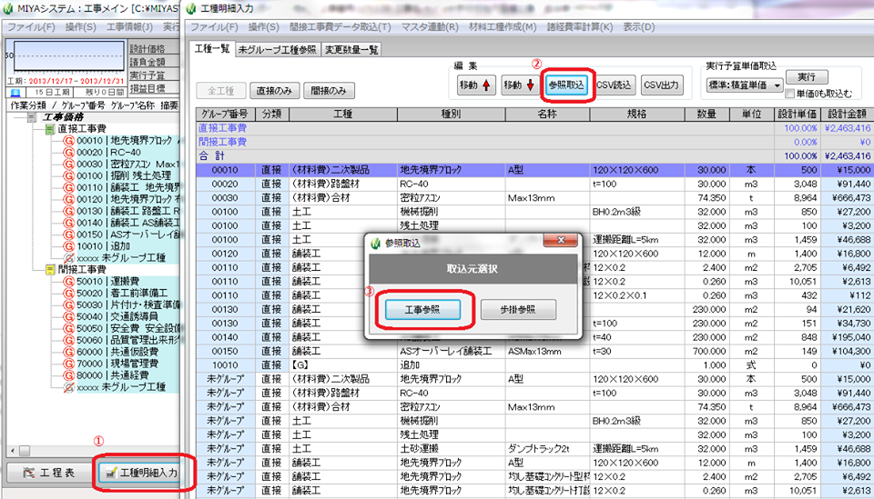This screenshot has width=874, height=499.
Task: Click the G icon of group 00020 RC-40
Action: point(68,153)
